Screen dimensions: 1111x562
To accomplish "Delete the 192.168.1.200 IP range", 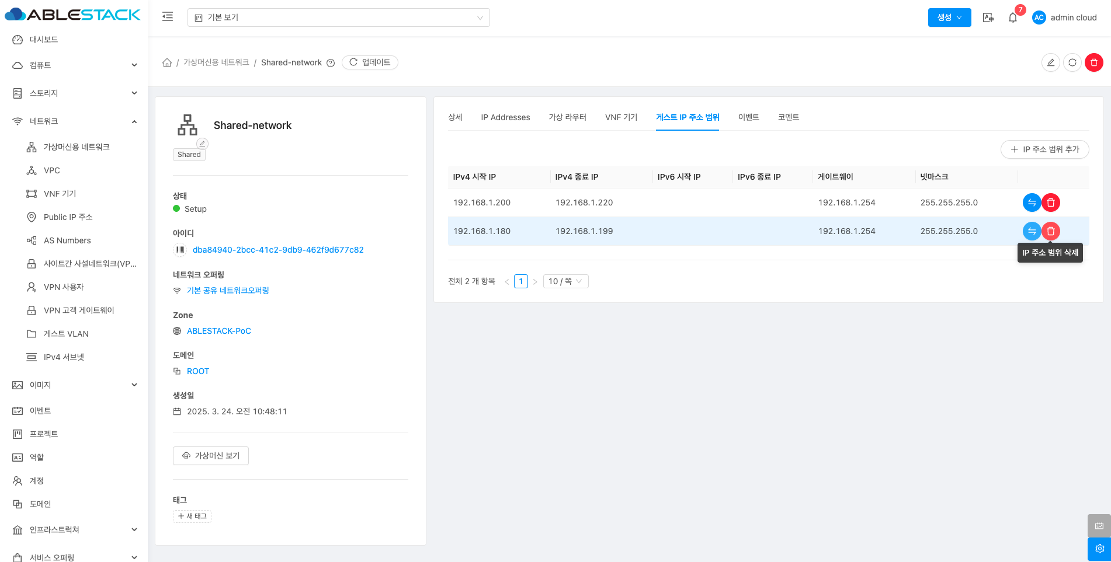I will (x=1050, y=203).
